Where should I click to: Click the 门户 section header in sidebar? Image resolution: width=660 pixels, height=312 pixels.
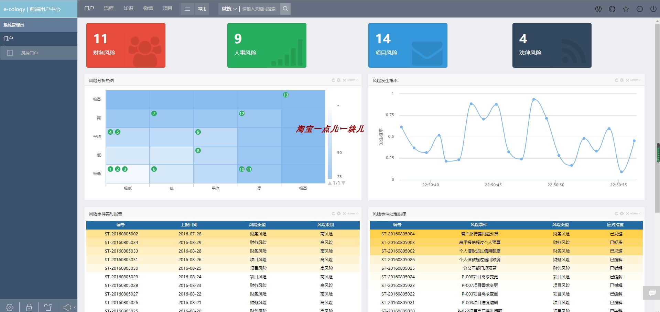click(39, 38)
